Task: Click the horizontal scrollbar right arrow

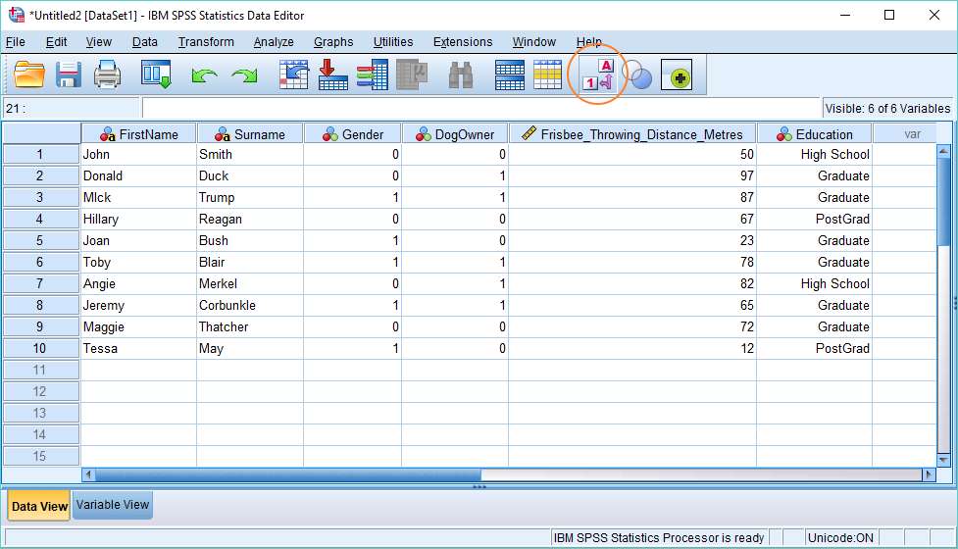Action: tap(930, 474)
